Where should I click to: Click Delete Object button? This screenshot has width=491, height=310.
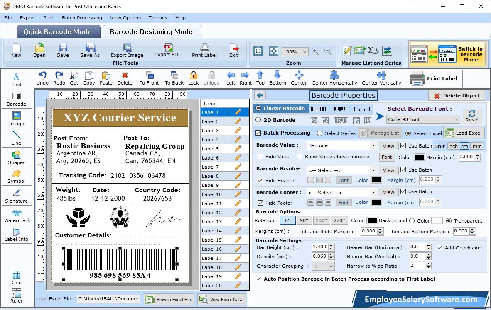pos(457,96)
